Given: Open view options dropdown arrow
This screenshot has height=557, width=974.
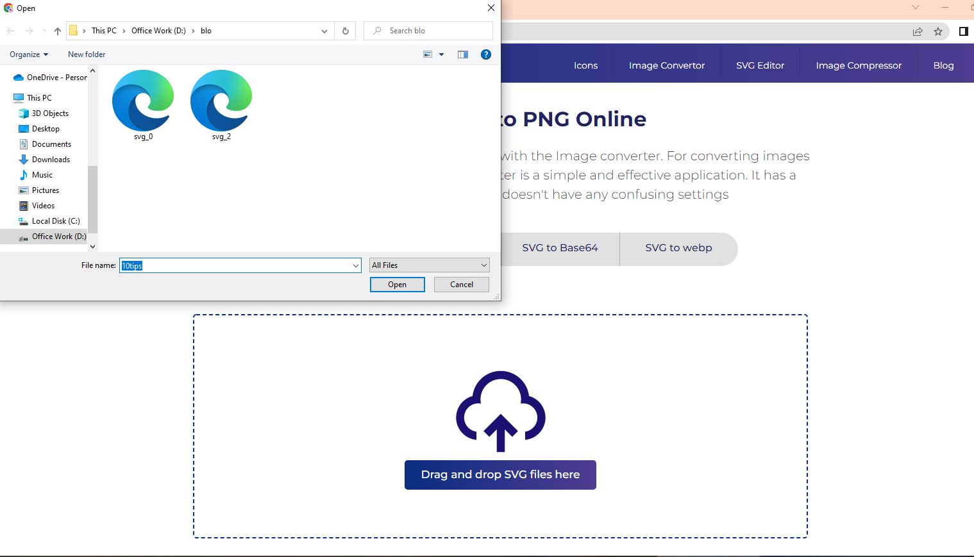Looking at the screenshot, I should click(x=441, y=54).
